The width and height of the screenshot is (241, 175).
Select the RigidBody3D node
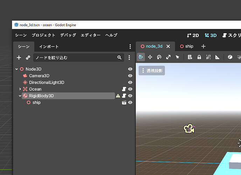click(x=68, y=96)
